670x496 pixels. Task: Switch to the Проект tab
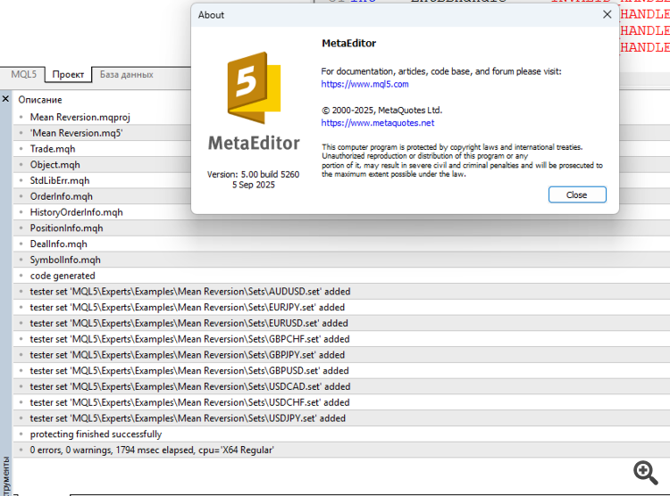(x=68, y=74)
